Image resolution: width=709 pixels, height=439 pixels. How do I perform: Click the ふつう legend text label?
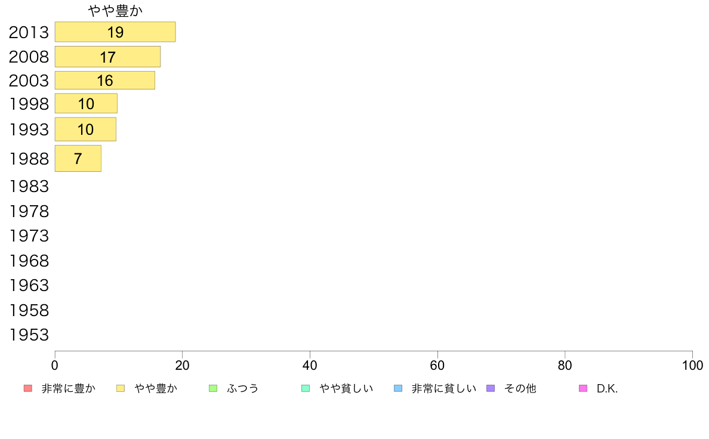(x=243, y=388)
